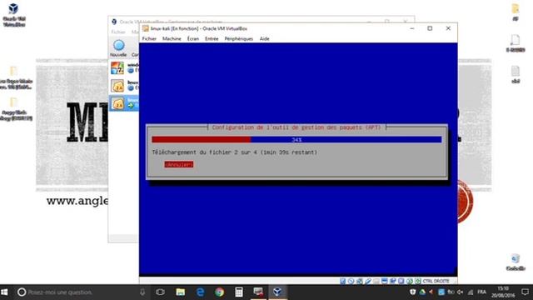Click the hard disk activity icon in VM status bar

[342, 281]
